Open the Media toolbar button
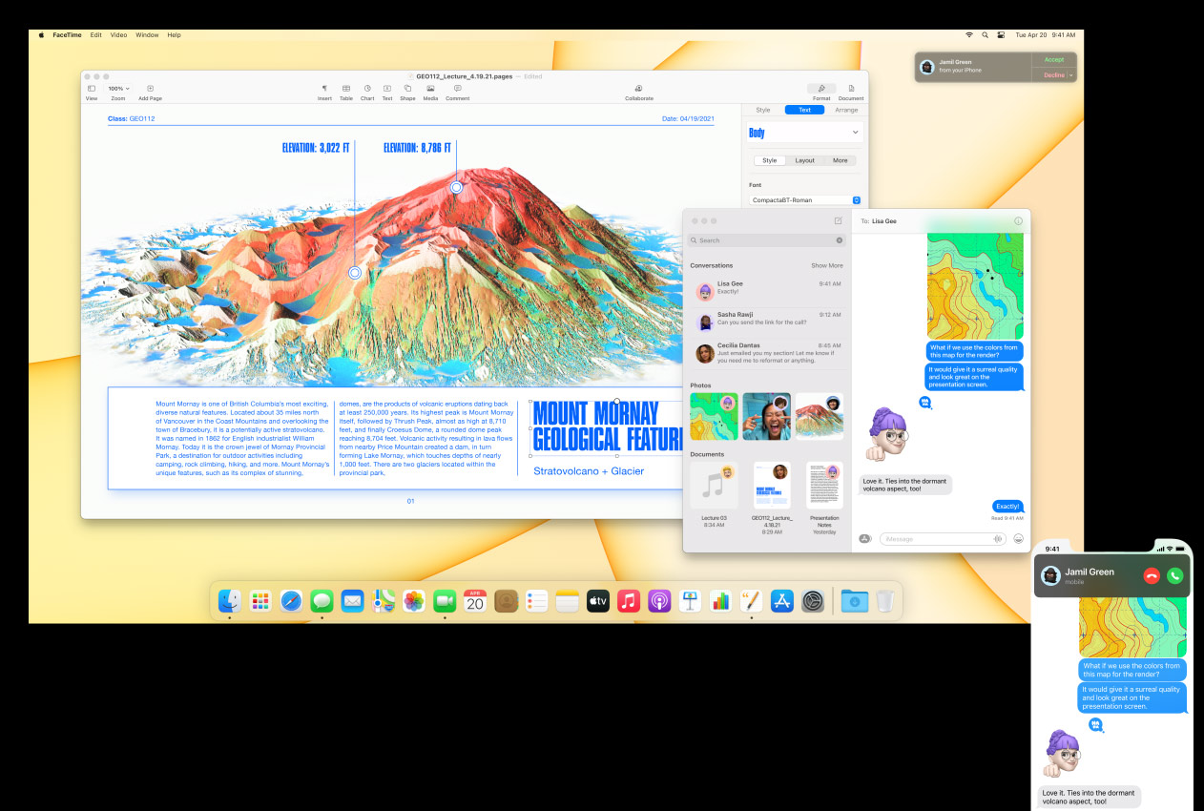Screen dimensions: 1204x811 [x=430, y=89]
